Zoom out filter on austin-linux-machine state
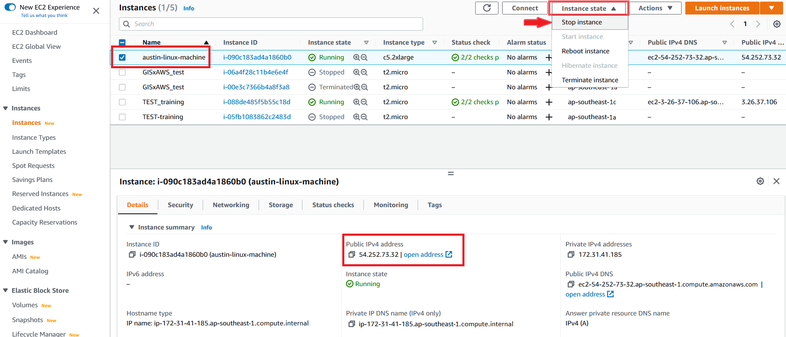786x337 pixels. point(364,57)
